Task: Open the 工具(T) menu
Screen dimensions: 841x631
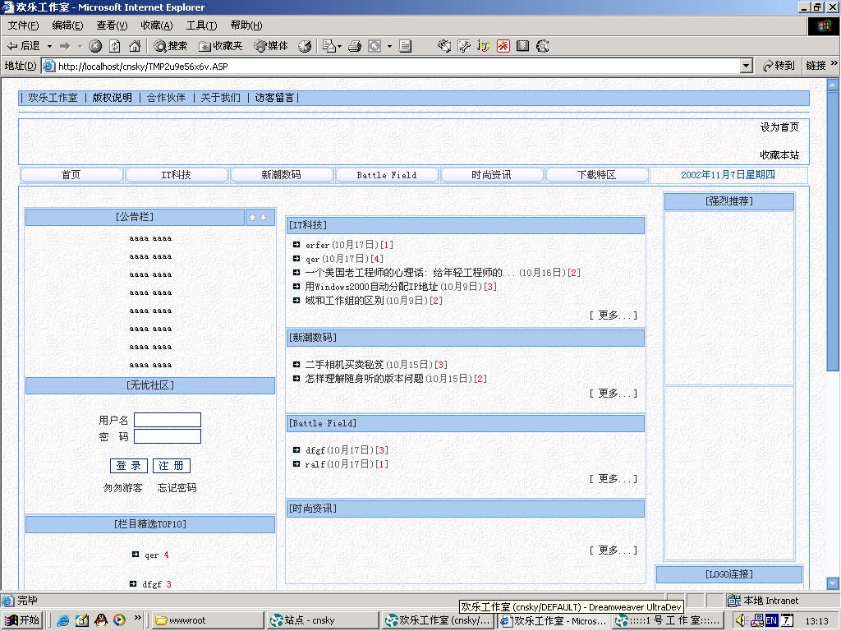Action: tap(201, 25)
